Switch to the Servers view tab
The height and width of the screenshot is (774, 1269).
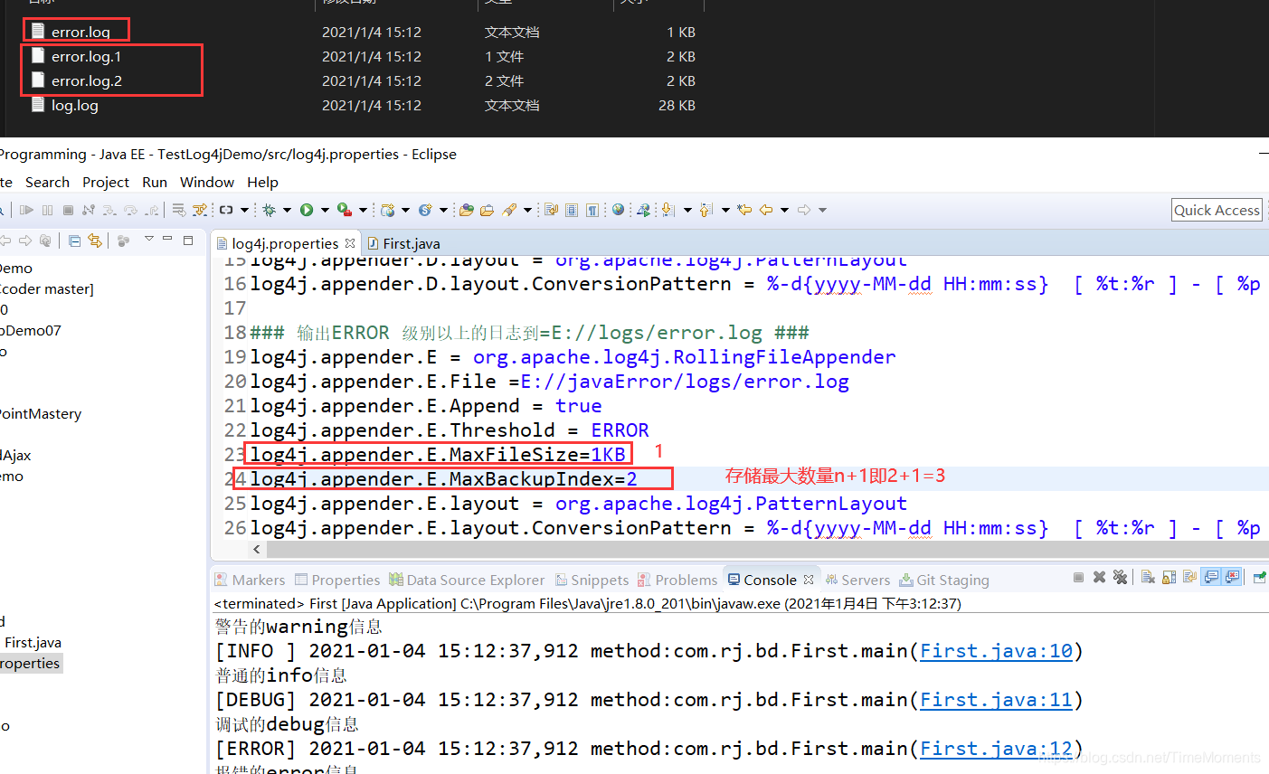click(857, 580)
